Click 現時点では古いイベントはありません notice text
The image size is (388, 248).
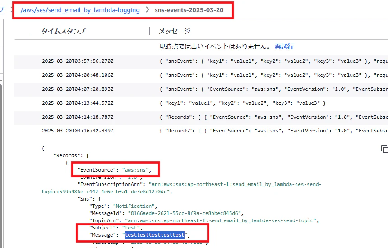coord(215,47)
